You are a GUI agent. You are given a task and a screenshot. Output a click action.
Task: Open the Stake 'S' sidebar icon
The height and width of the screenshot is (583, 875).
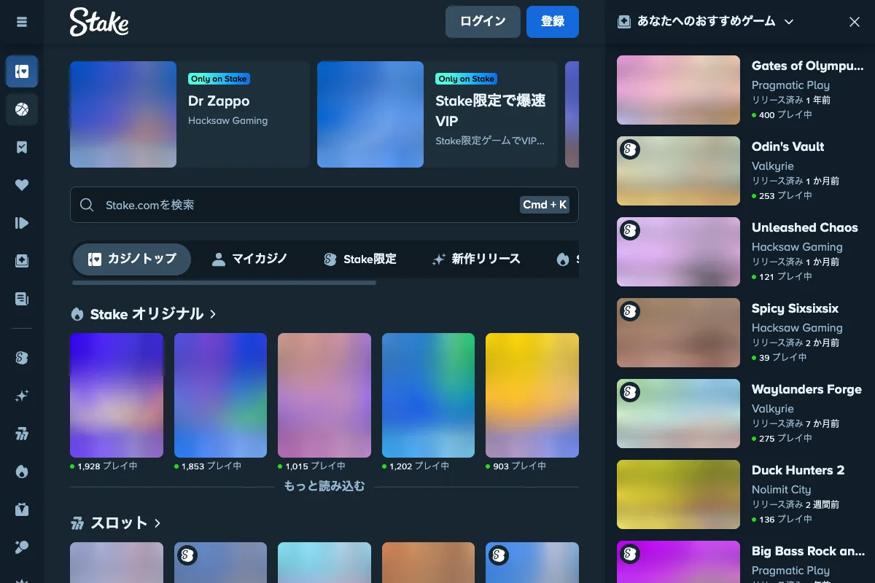(x=22, y=358)
